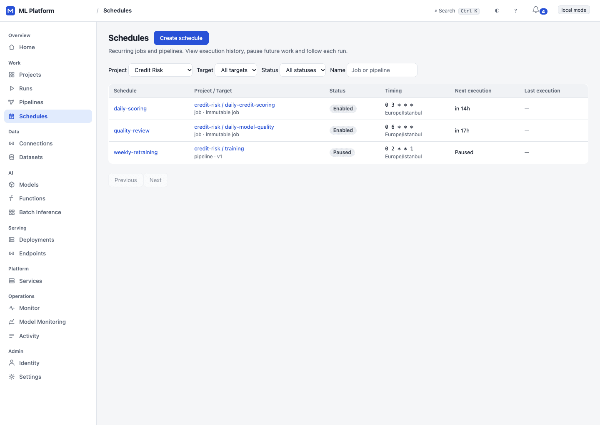Open the Search box in header
This screenshot has width=600, height=425.
tap(457, 11)
